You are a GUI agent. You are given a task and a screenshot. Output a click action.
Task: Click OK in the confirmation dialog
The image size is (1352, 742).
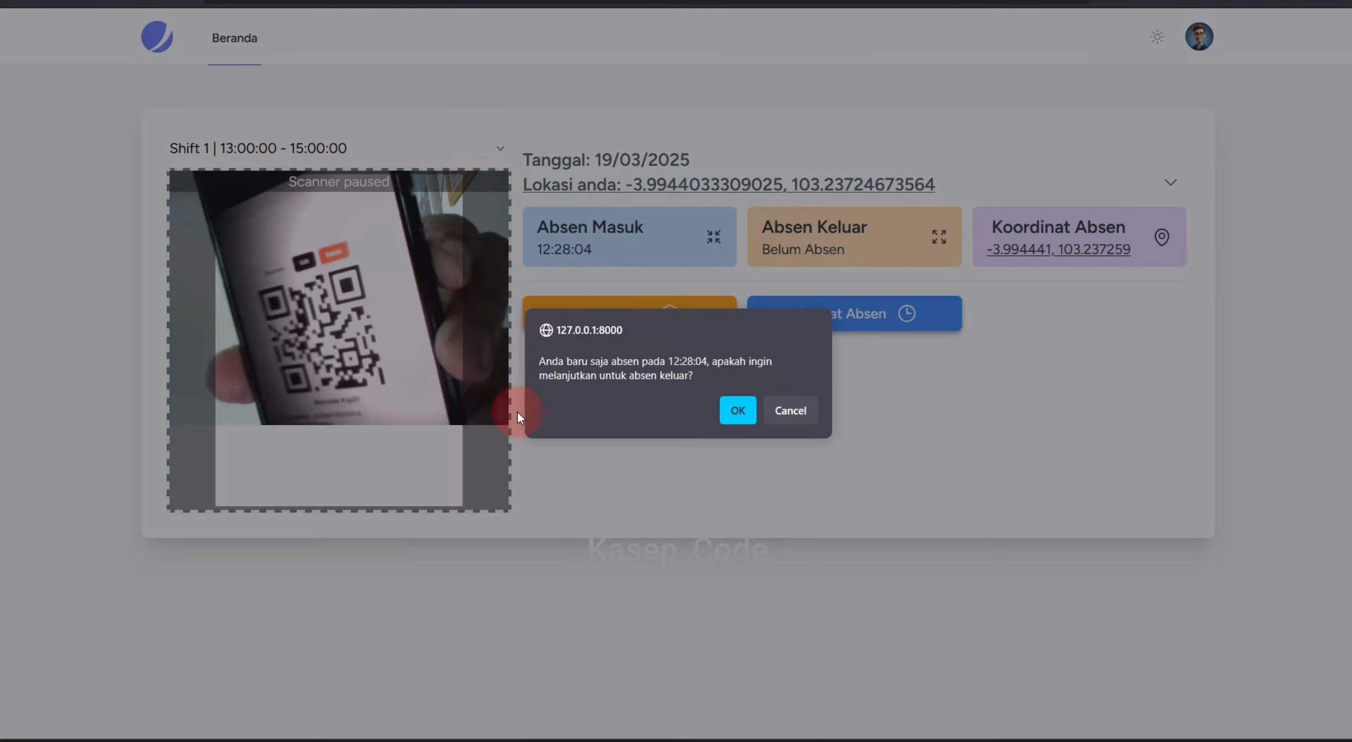737,410
